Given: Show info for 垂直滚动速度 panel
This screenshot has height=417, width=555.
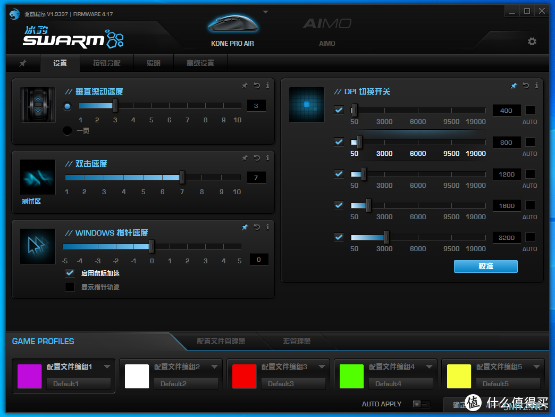Looking at the screenshot, I should tap(267, 85).
